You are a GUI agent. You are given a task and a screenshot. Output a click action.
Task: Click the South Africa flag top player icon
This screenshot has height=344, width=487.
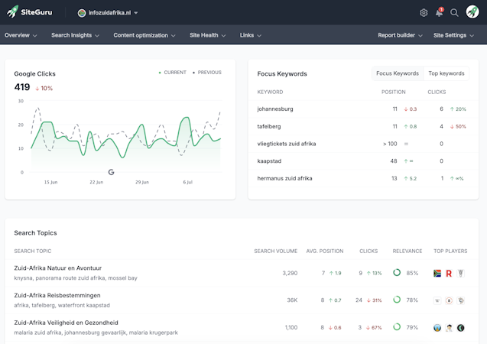pyautogui.click(x=437, y=273)
